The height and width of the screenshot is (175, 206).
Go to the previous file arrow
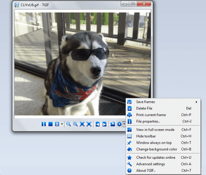(x=98, y=124)
